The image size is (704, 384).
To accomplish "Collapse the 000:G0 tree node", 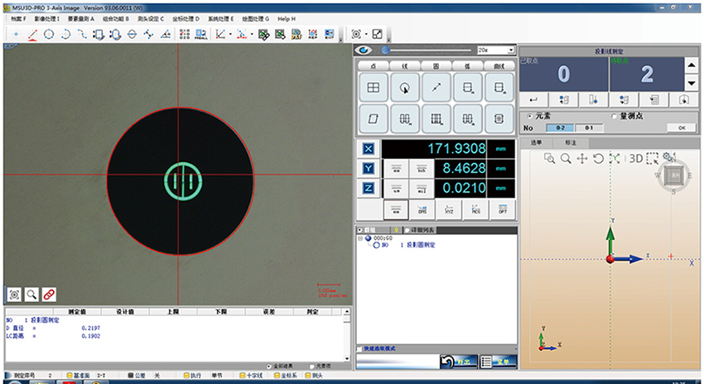I will click(x=360, y=238).
